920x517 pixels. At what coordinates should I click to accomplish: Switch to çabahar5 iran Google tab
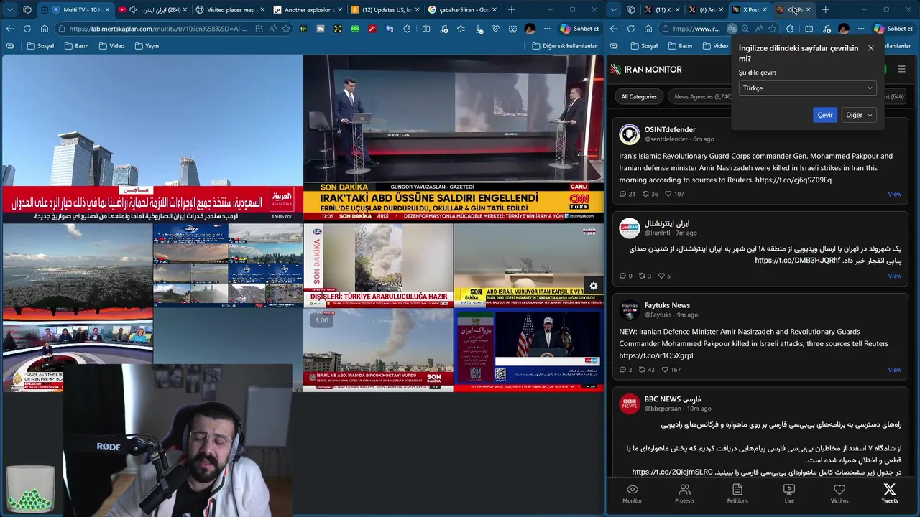pyautogui.click(x=461, y=10)
